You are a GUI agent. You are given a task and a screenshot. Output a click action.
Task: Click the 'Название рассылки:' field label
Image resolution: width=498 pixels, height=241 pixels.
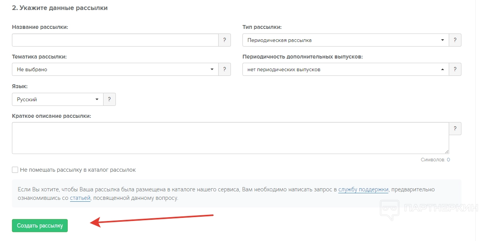40,27
